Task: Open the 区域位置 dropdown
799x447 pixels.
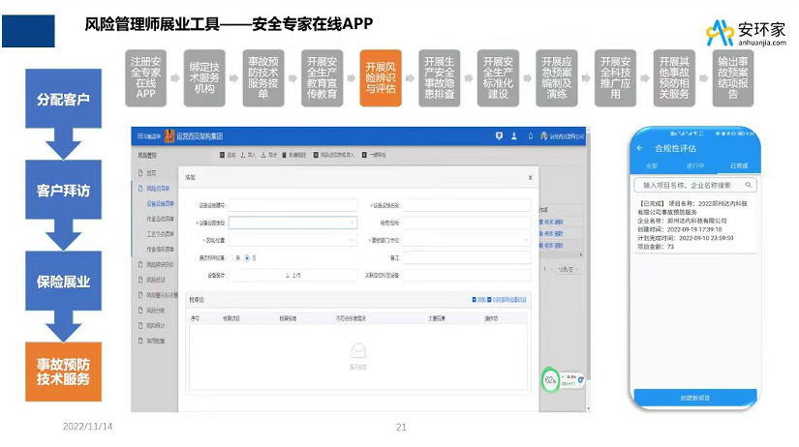Action: click(292, 240)
